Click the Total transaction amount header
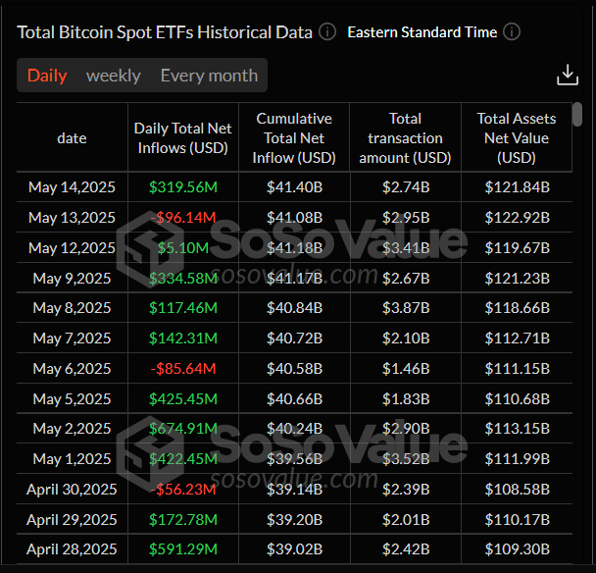The width and height of the screenshot is (596, 573). coord(405,138)
